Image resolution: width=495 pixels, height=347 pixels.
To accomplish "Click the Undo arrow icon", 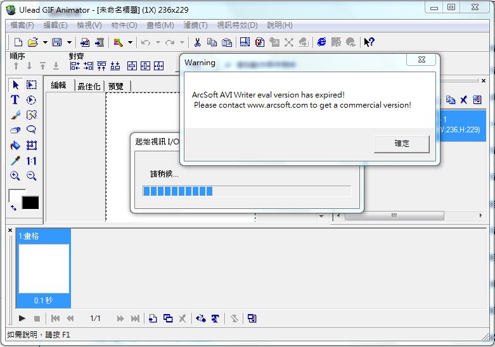I will (x=146, y=42).
